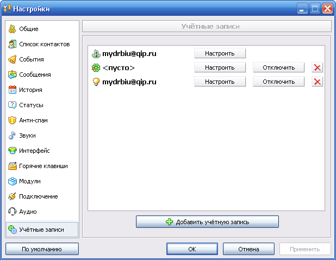Click the Учётные записи panel header

[x=207, y=26]
